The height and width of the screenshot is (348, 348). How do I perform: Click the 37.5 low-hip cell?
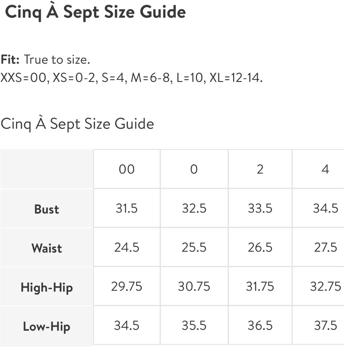(x=325, y=326)
